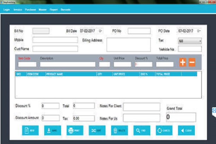Click the ITEM CODE column header
This screenshot has width=216, height=144.
(36, 74)
